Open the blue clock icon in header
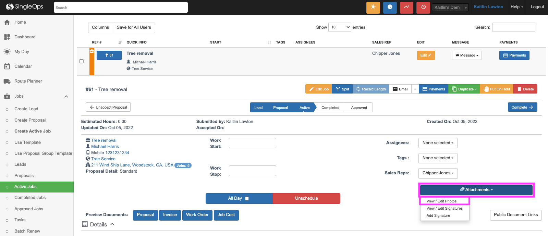The image size is (548, 236). (x=390, y=7)
